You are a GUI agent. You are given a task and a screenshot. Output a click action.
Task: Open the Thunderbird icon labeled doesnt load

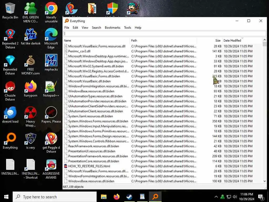pyautogui.click(x=10, y=115)
